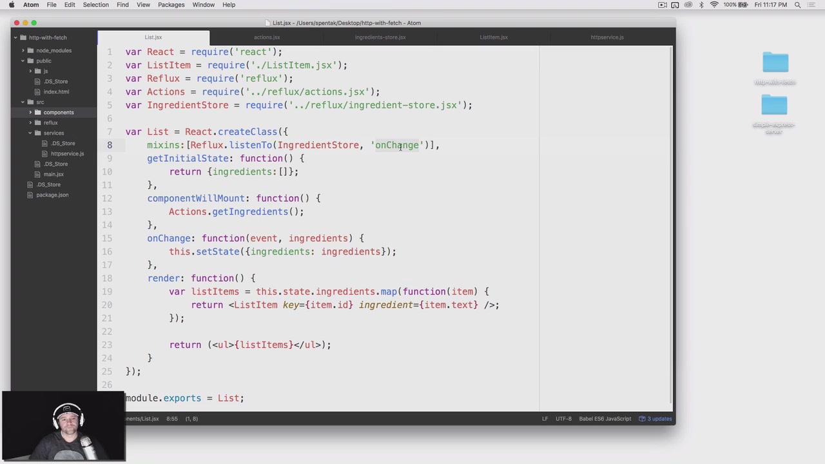The height and width of the screenshot is (464, 825).
Task: Switch to the List.jsx tab
Action: pos(153,37)
